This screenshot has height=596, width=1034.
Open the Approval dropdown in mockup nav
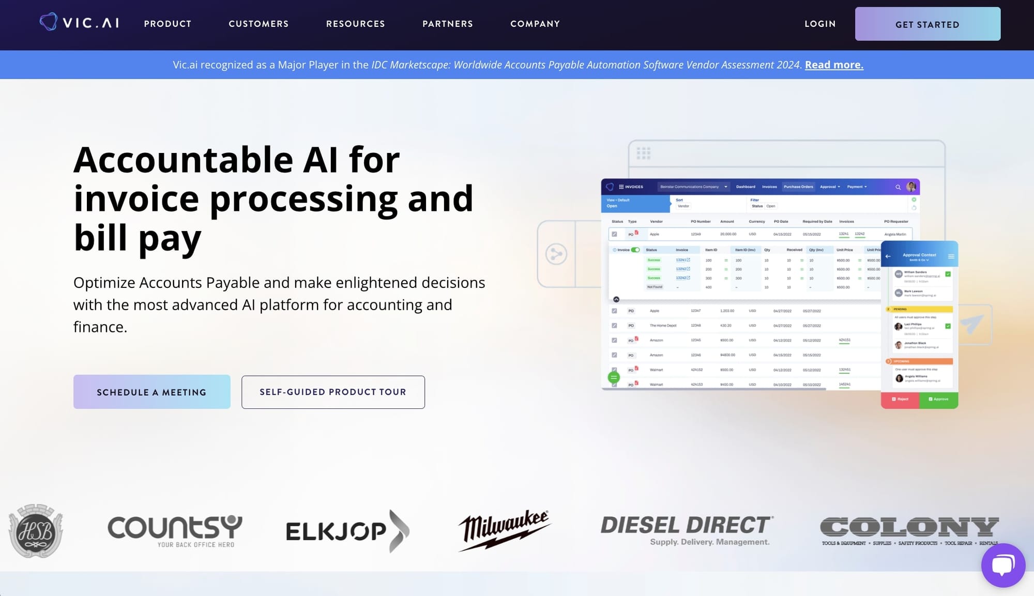tap(830, 187)
